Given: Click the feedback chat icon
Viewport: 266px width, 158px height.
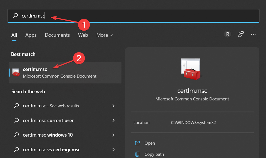Looking at the screenshot, I should coord(241,34).
